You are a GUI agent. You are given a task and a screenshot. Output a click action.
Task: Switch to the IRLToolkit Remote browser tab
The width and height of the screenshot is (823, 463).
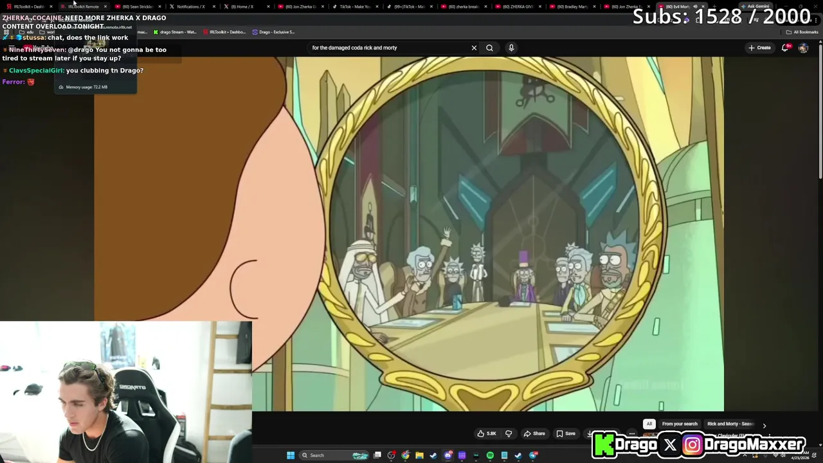[x=84, y=6]
